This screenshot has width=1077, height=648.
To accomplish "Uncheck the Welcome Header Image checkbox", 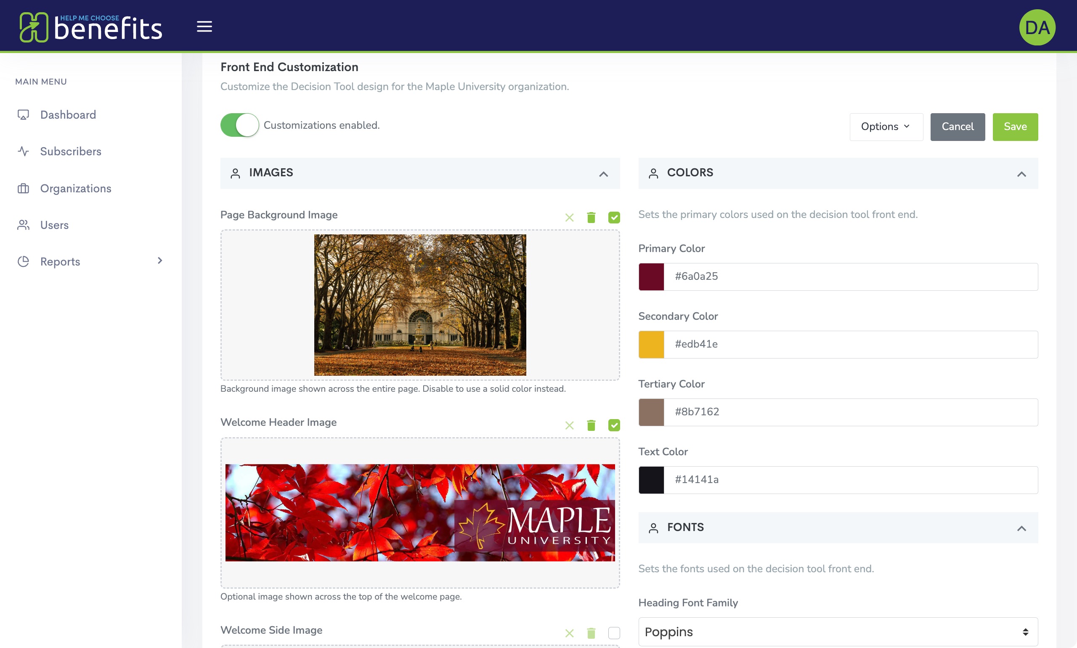I will [614, 425].
